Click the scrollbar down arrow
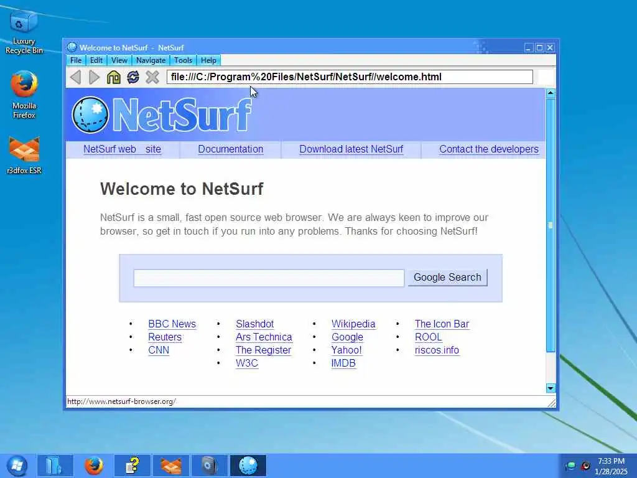The width and height of the screenshot is (637, 478). point(551,388)
